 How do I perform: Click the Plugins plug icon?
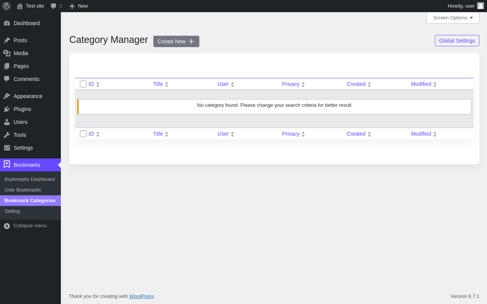point(7,109)
